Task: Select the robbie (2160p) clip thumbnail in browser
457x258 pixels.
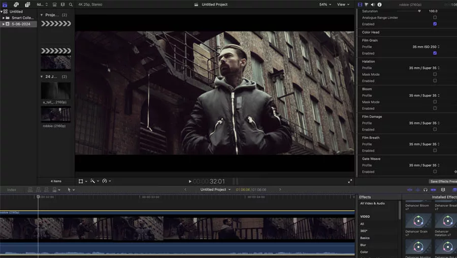Action: pos(56,114)
